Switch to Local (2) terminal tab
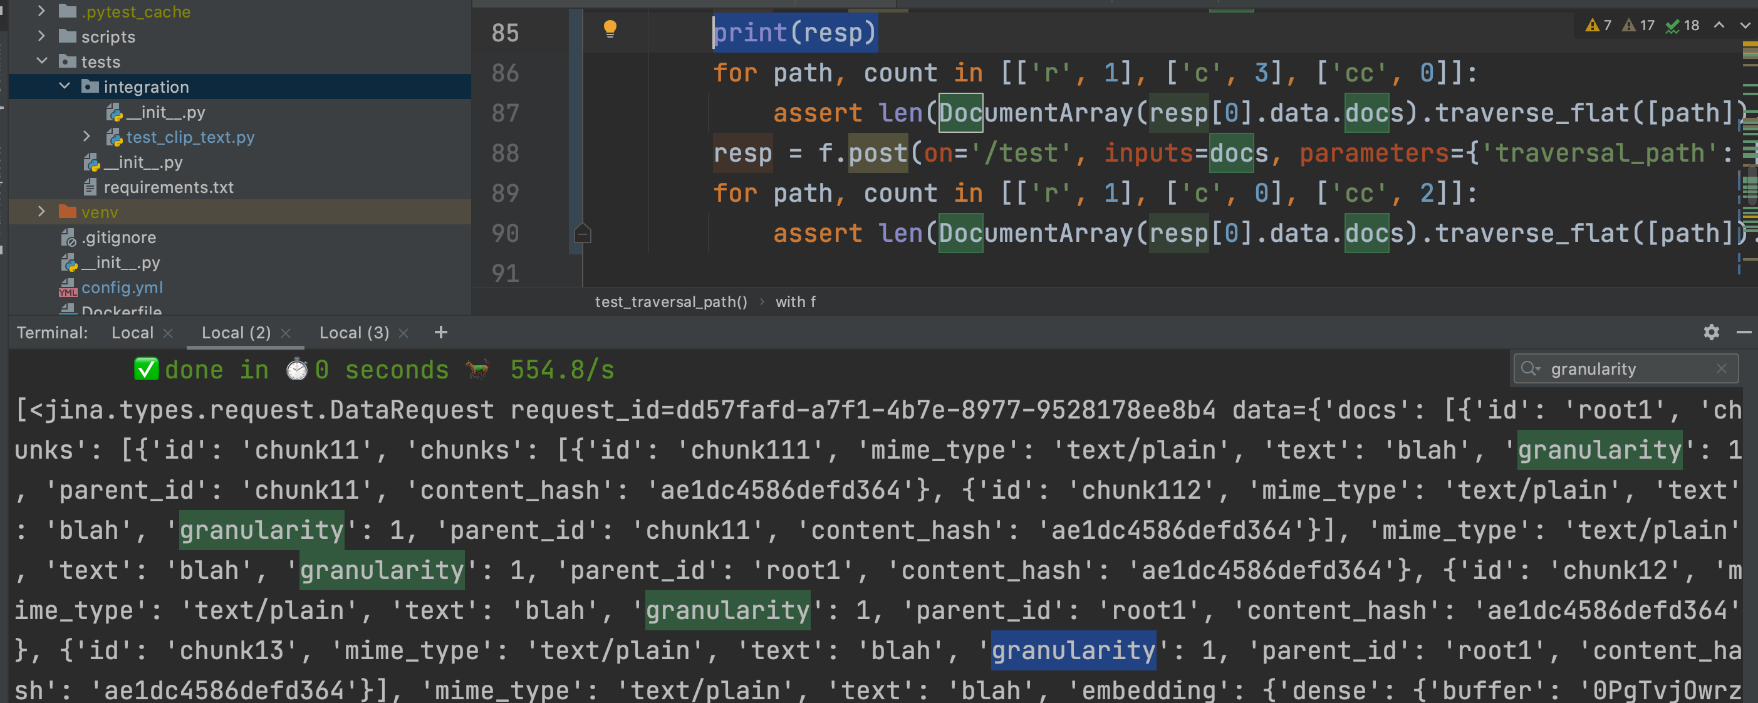Viewport: 1758px width, 703px height. tap(236, 332)
